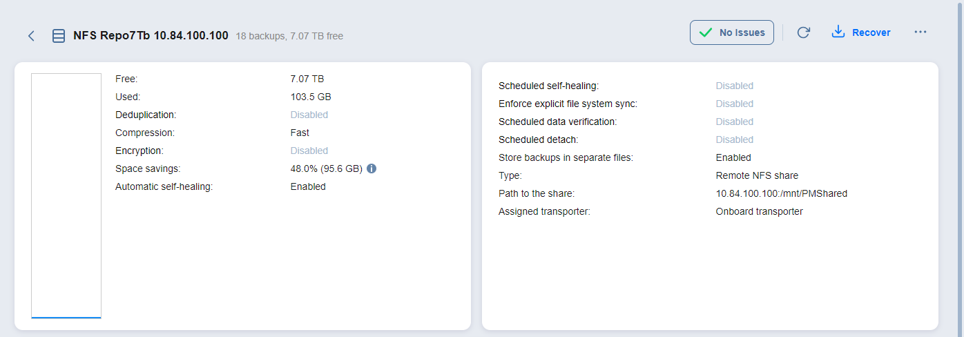Refresh the repository details
The height and width of the screenshot is (337, 964).
tap(803, 32)
